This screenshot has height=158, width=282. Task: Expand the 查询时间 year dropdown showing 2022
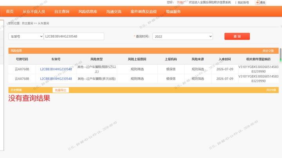click(x=183, y=36)
